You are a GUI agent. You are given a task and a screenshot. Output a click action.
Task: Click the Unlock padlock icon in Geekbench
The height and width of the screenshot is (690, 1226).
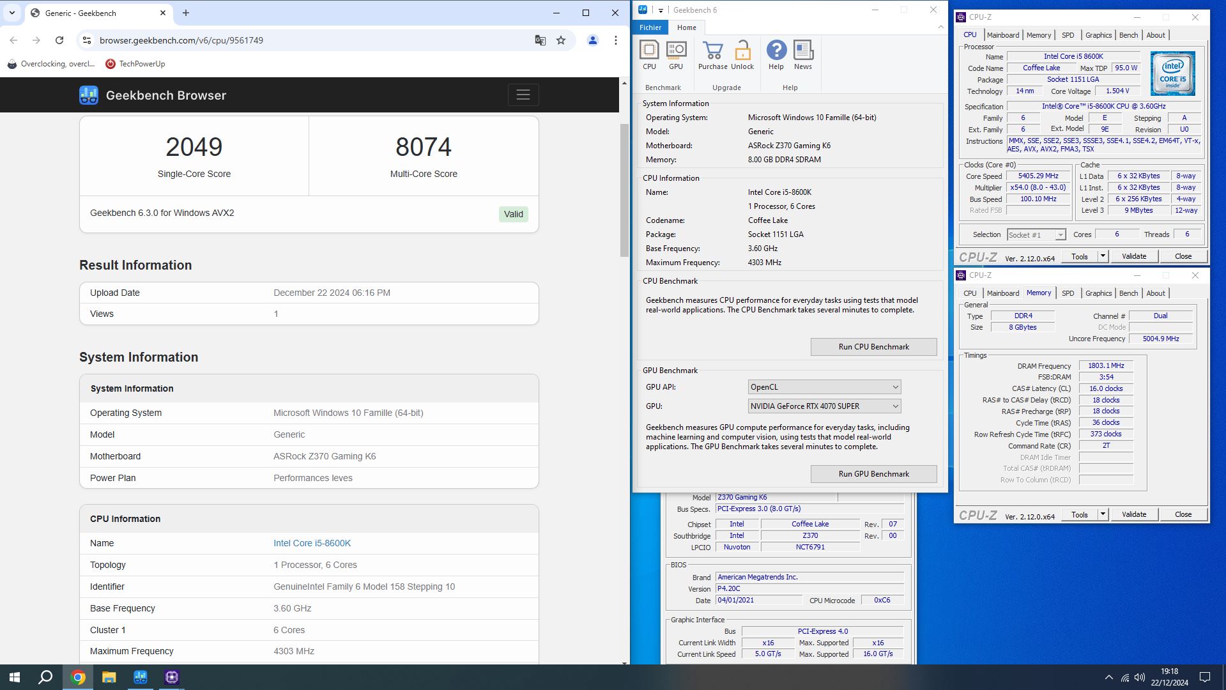742,55
